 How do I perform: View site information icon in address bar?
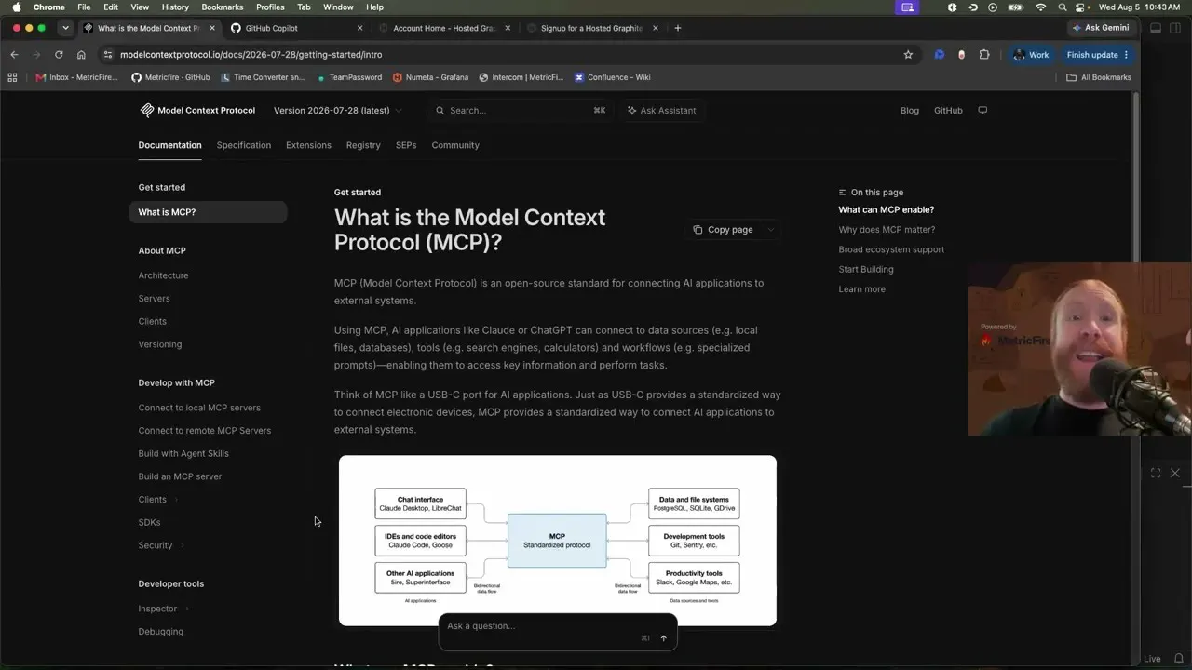108,55
